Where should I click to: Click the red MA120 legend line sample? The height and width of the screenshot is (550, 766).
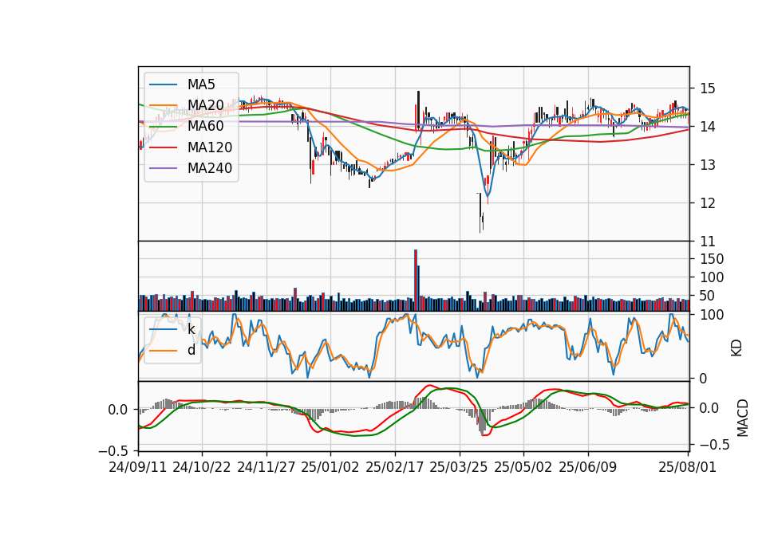(163, 147)
